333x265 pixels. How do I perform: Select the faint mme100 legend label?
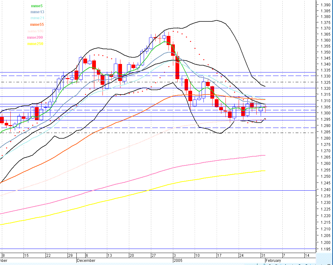coord(36,31)
